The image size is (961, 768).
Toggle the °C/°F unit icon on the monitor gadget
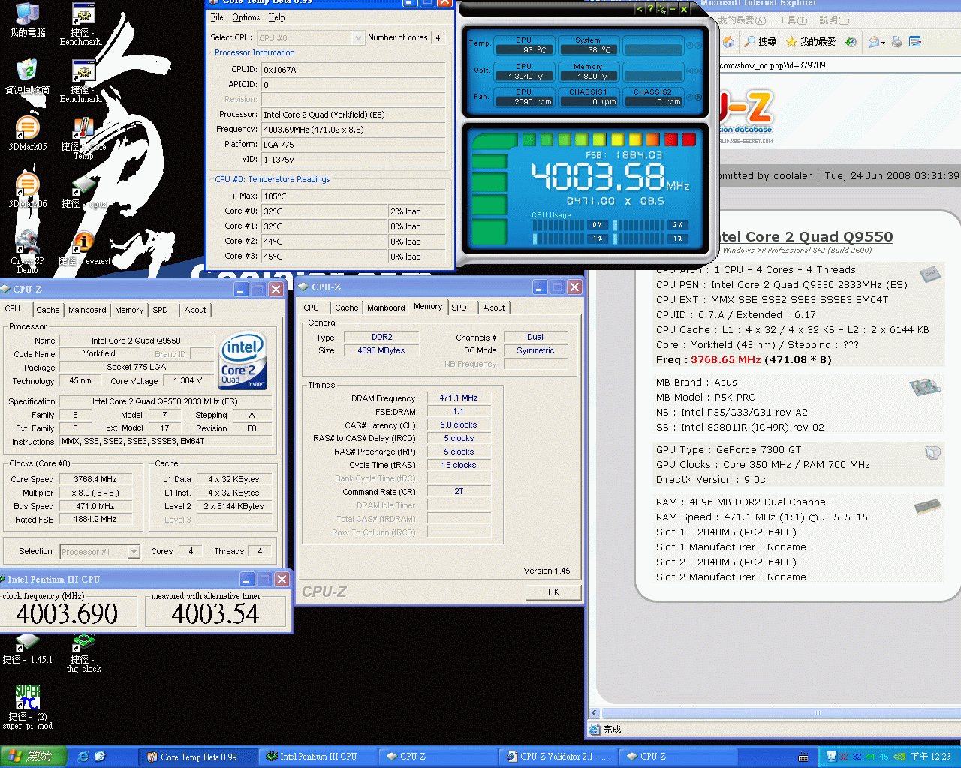661,9
